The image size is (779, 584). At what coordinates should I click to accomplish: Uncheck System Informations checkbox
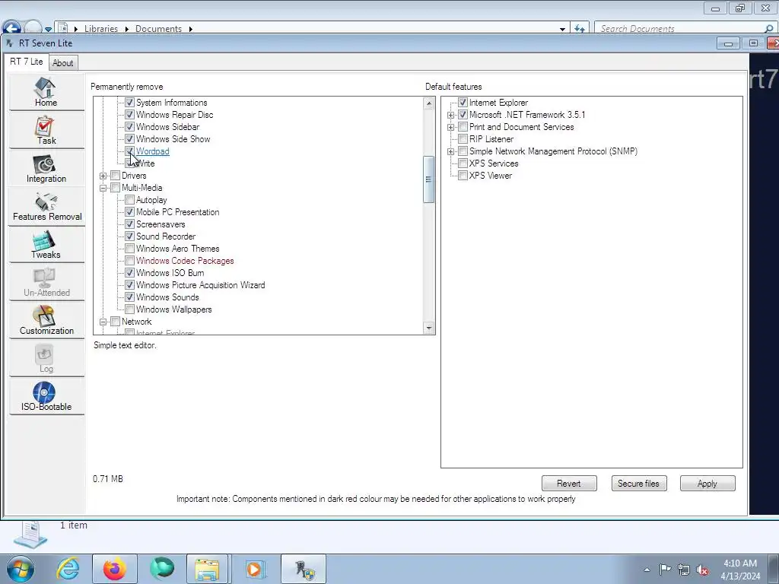[129, 103]
